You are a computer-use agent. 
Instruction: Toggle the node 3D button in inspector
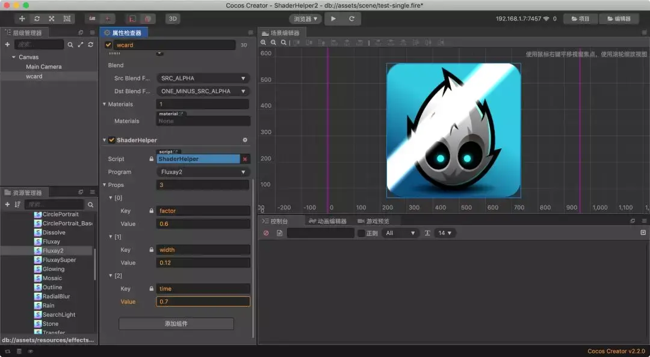tap(244, 44)
